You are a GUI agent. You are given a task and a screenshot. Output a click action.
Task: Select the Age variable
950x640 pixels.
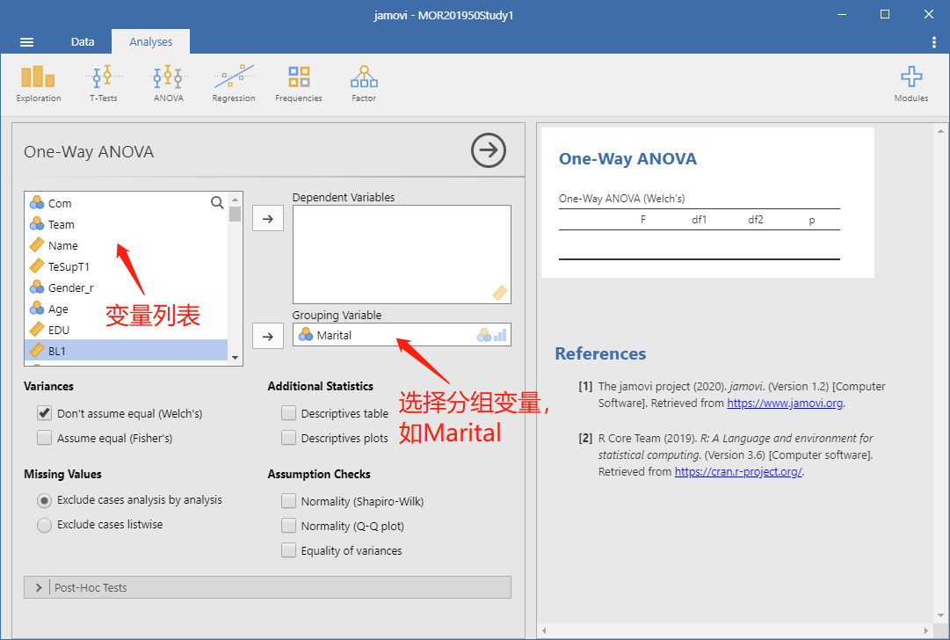pyautogui.click(x=126, y=309)
